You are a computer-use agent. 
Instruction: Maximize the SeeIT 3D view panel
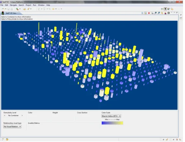point(177,13)
